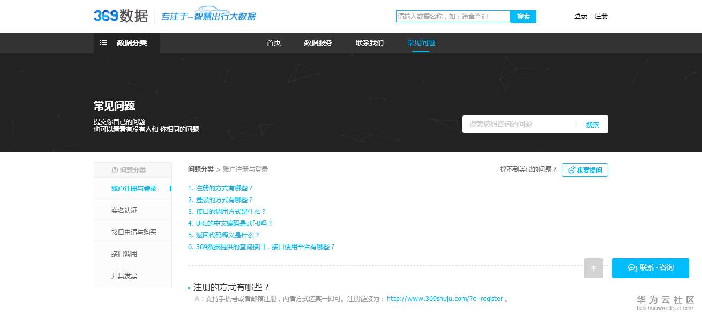
Task: Select 账户注册与登录 in the sidebar
Action: pos(133,188)
